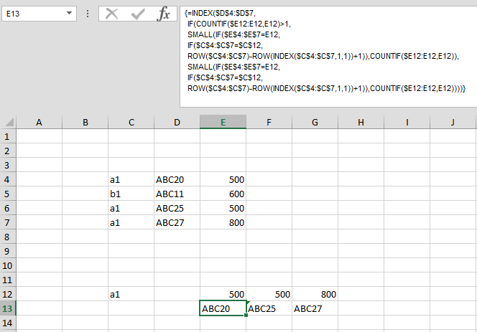
Task: Select cell F12 with value 500
Action: (x=269, y=294)
